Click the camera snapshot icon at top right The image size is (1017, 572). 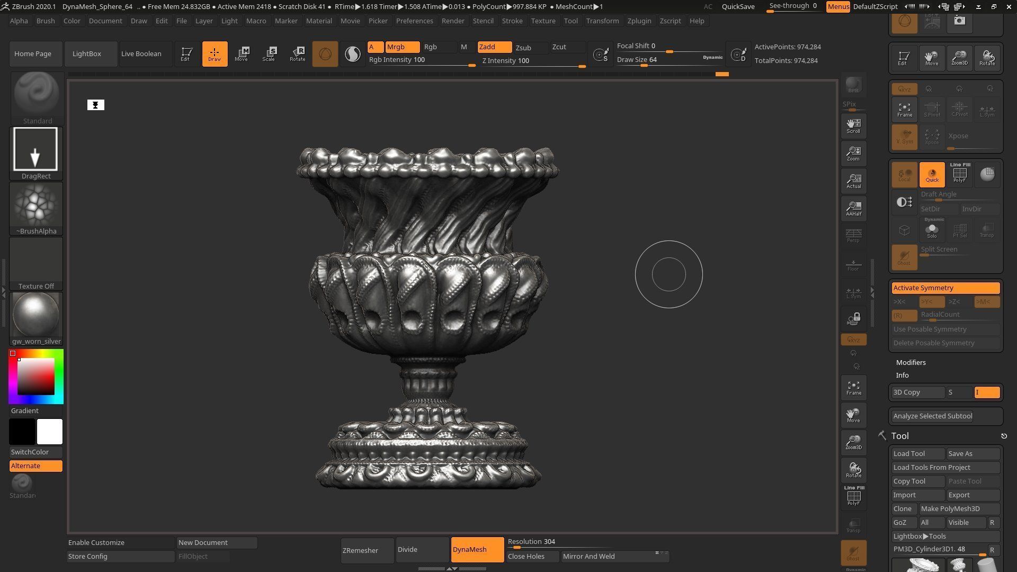959,21
